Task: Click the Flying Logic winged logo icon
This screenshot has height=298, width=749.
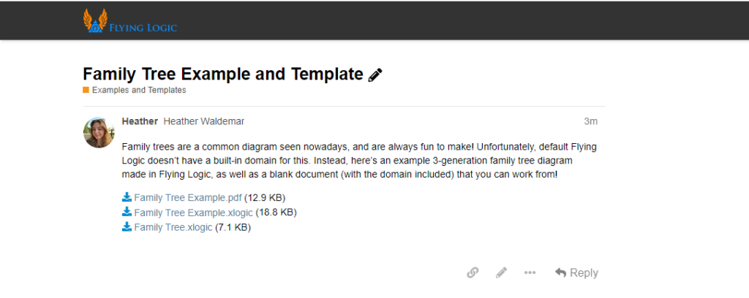Action: click(x=95, y=21)
